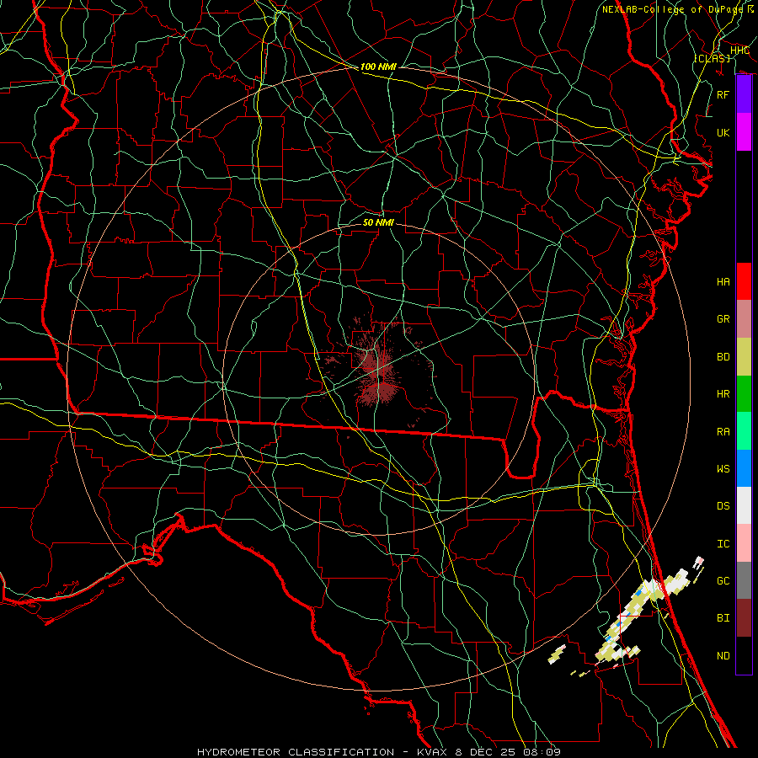This screenshot has width=758, height=758.
Task: Click the HR legend label
Action: click(723, 394)
